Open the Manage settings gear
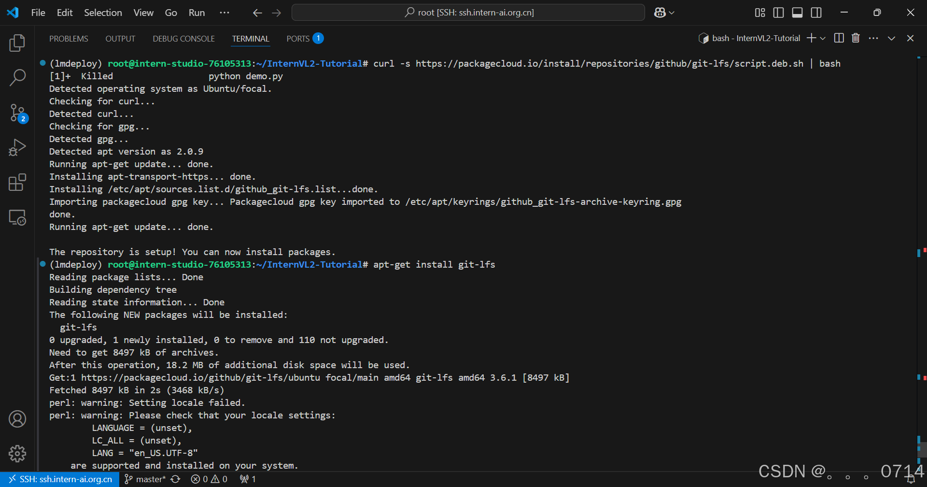Image resolution: width=927 pixels, height=487 pixels. pos(17,454)
